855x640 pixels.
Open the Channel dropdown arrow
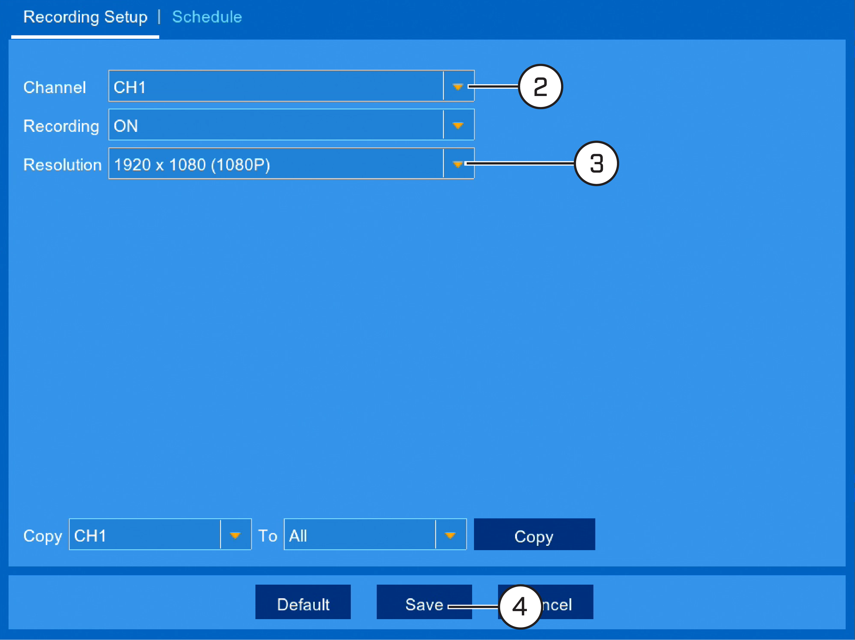(458, 86)
